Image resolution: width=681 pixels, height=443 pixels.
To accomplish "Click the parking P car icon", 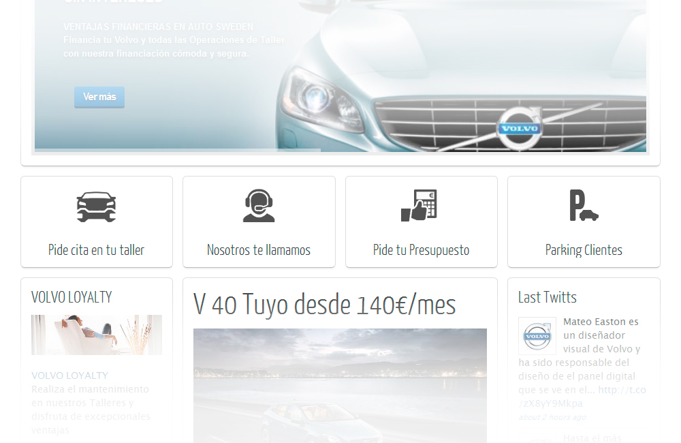I will 584,205.
